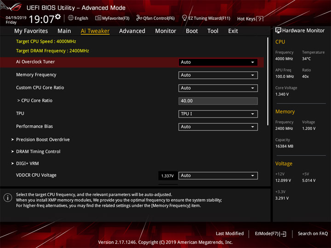Screen dimensions: 331x248
Task: Open Qfan Control fan icon
Action: tap(139, 18)
